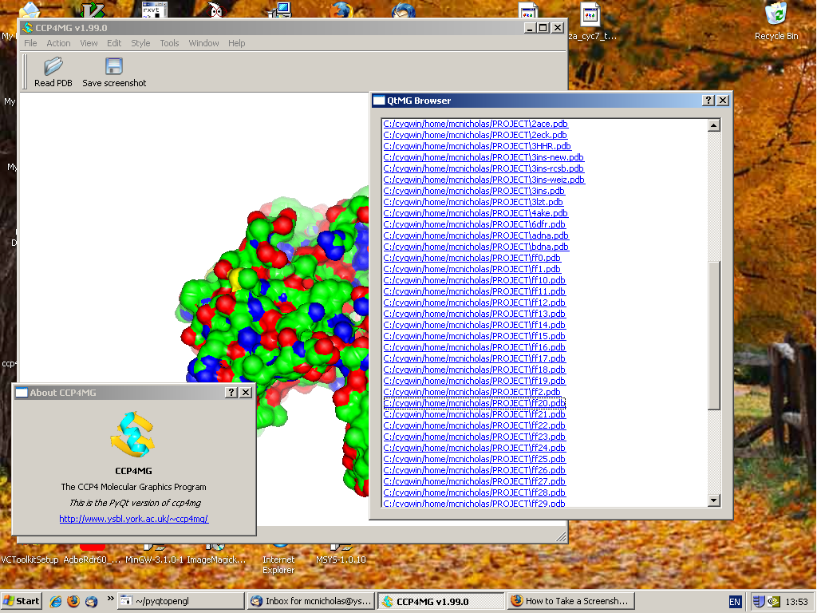Click the QtMG Browser scrollbar down arrow
Viewport: 817px width, 613px height.
[714, 500]
